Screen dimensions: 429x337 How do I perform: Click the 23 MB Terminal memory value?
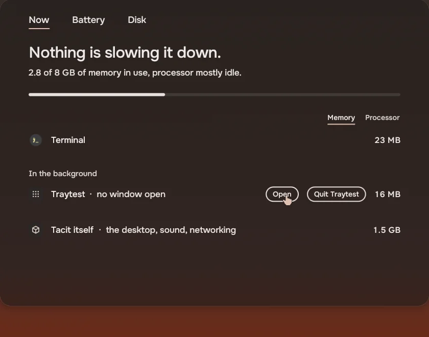388,140
